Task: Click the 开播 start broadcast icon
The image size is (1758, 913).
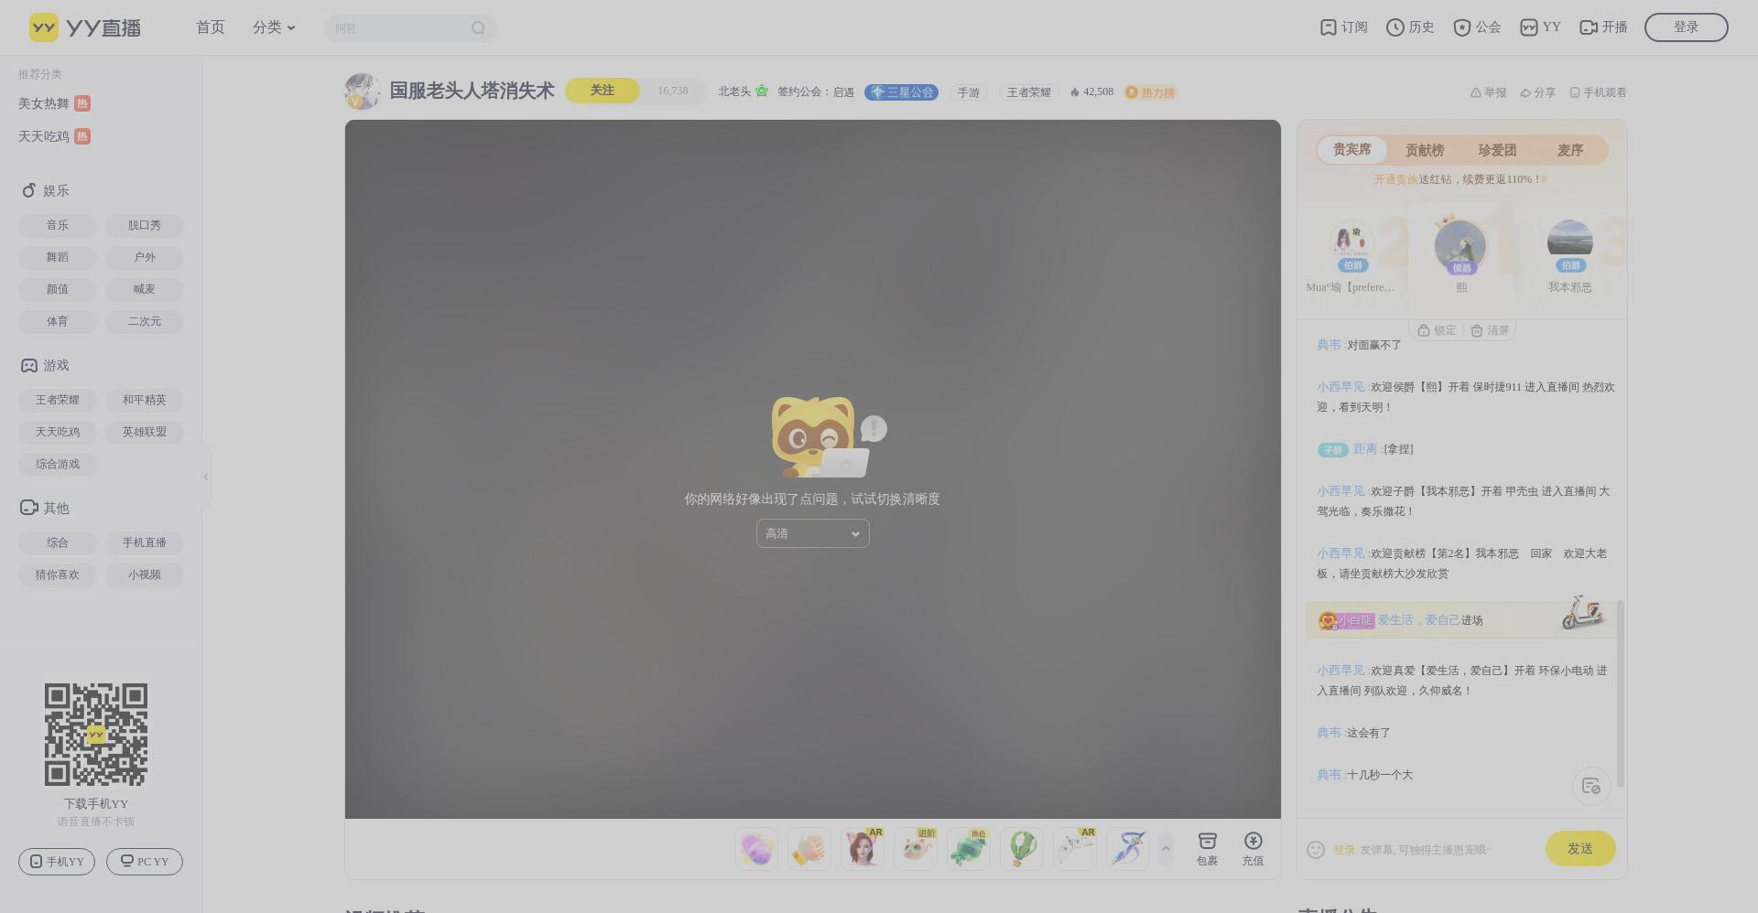Action: click(x=1603, y=27)
